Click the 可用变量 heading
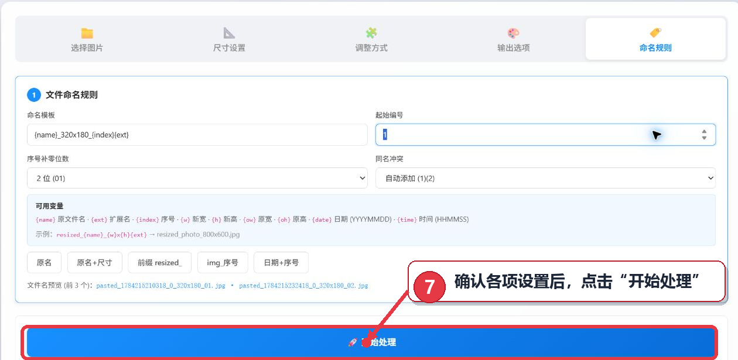This screenshot has width=738, height=360. click(x=50, y=206)
